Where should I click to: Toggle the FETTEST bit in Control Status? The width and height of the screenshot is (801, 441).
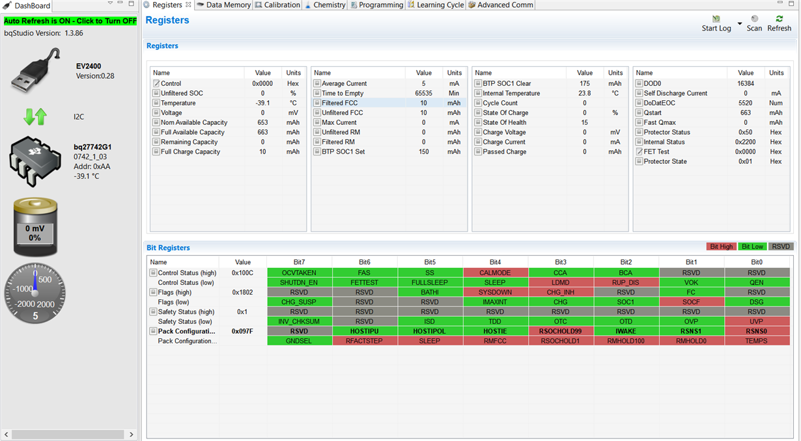pyautogui.click(x=365, y=283)
